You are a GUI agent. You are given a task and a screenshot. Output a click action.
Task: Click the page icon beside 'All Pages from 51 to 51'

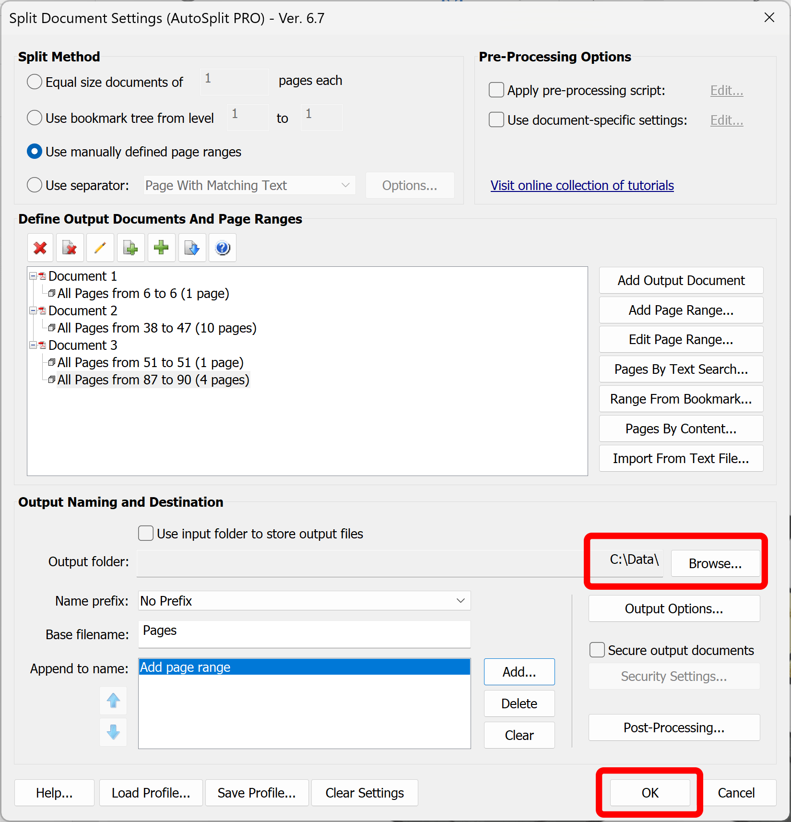point(52,362)
